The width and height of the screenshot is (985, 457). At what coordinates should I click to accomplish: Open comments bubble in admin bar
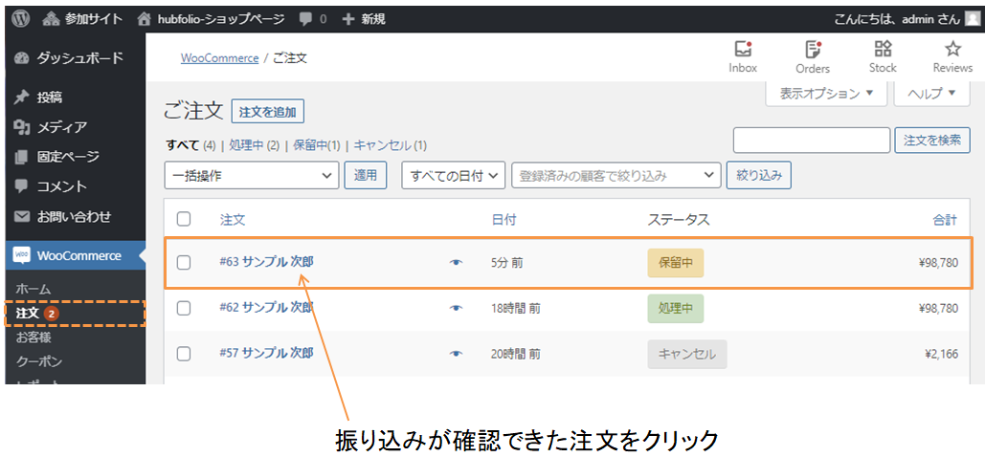[x=313, y=19]
